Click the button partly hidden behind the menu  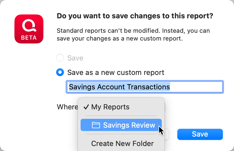click(x=167, y=134)
